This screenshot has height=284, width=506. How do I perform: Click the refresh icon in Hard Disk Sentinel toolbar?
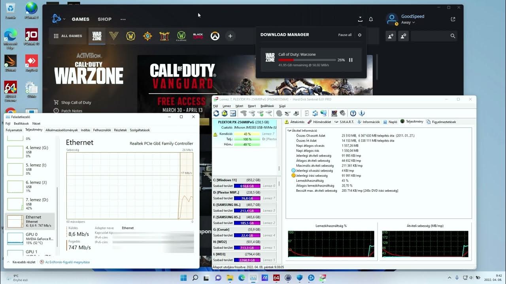point(216,114)
